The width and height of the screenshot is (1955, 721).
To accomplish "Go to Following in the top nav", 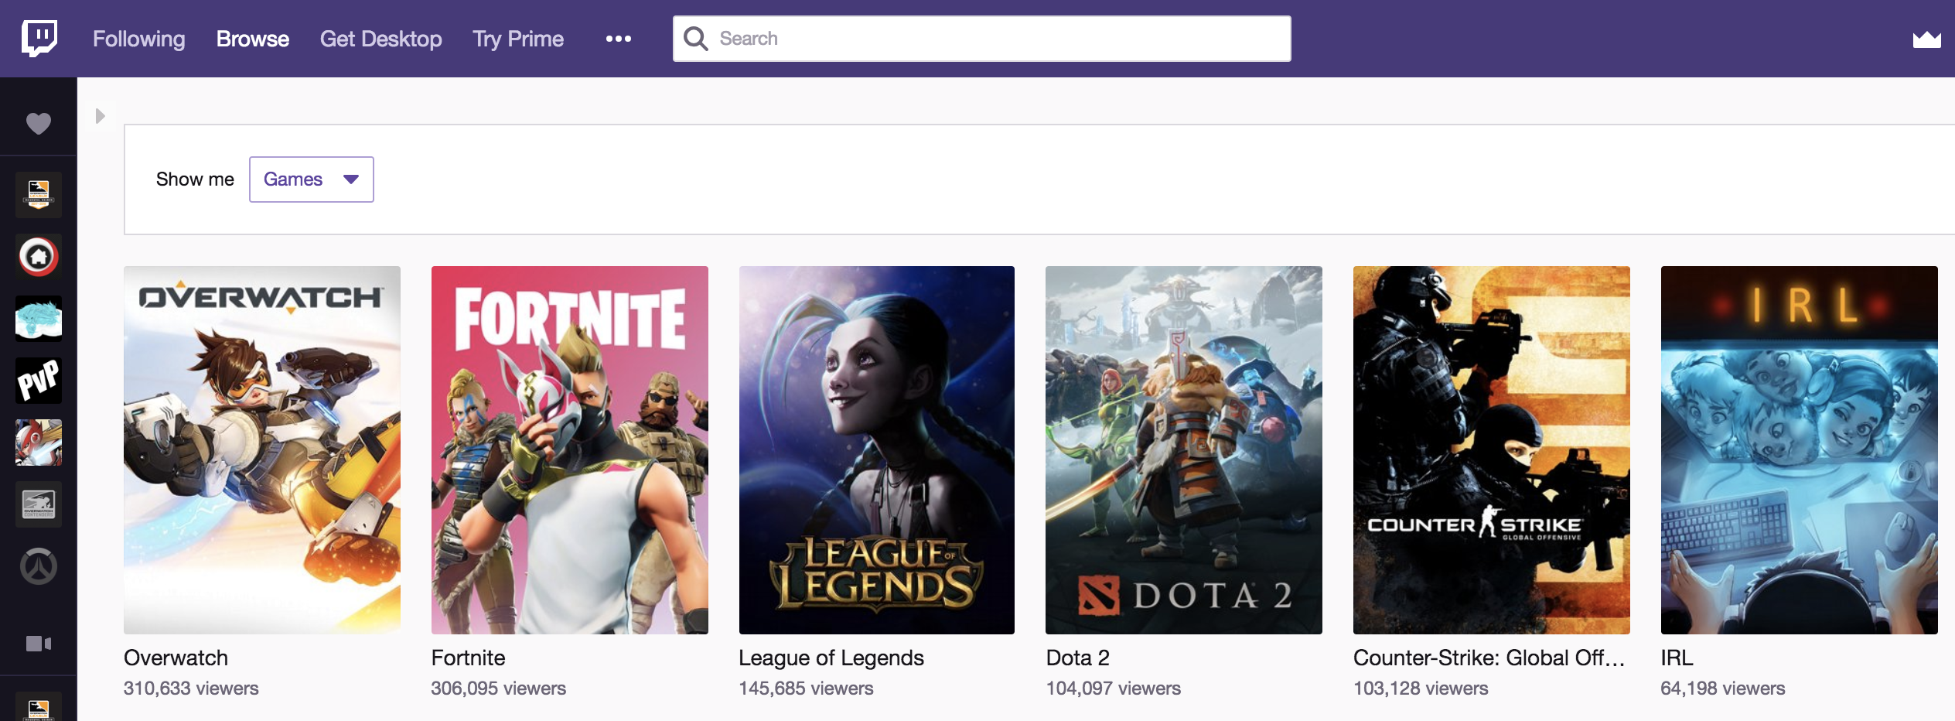I will click(x=139, y=39).
